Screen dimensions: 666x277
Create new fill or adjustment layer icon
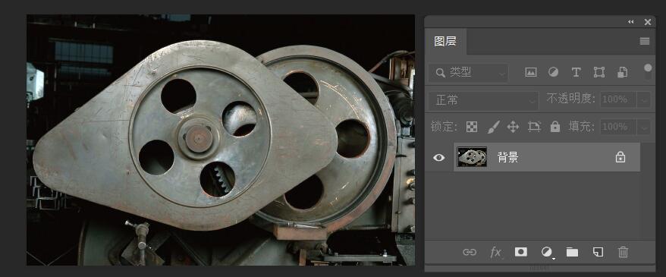pos(547,253)
